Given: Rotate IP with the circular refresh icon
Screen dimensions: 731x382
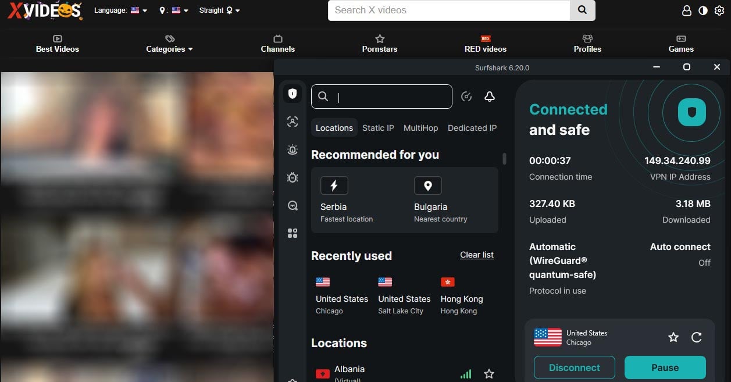Looking at the screenshot, I should [696, 337].
